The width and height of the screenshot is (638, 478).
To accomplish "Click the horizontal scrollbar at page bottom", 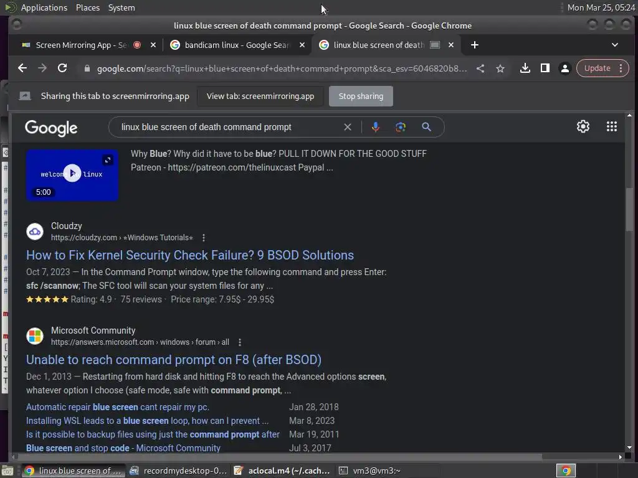I will pos(279,456).
